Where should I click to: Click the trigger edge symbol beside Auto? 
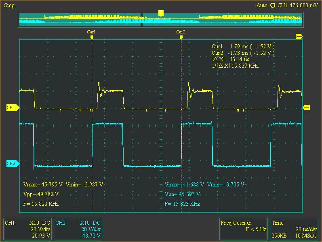pyautogui.click(x=272, y=6)
